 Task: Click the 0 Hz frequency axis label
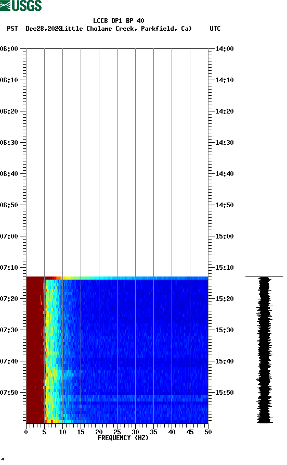point(26,432)
